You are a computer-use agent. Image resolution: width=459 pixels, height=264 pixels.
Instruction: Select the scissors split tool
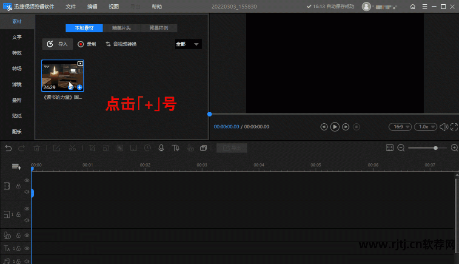(72, 148)
